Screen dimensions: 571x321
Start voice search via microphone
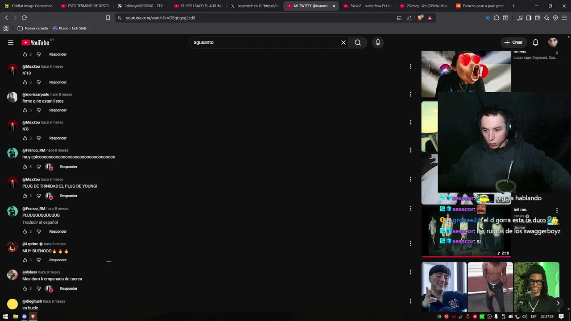(378, 42)
